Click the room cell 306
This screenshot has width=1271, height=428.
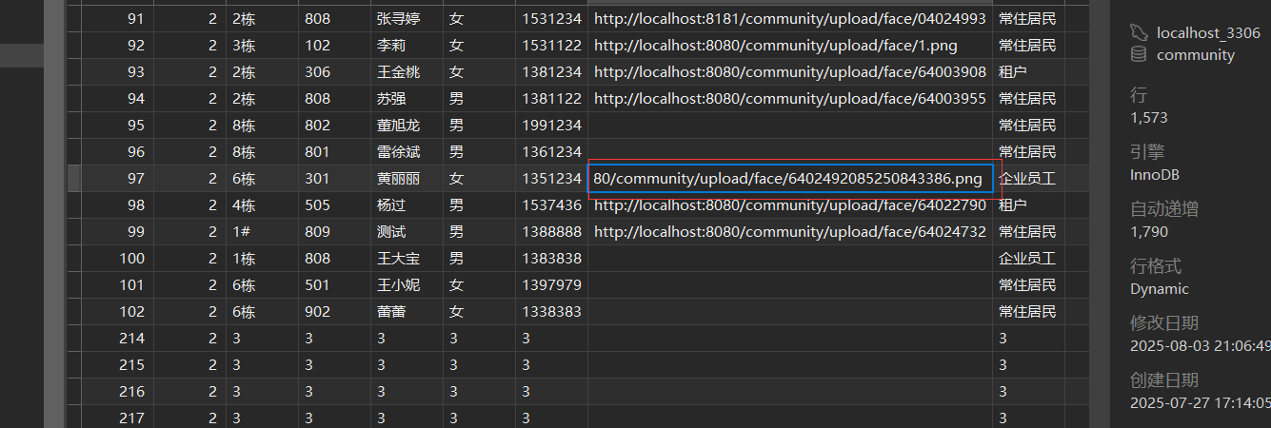pyautogui.click(x=334, y=72)
